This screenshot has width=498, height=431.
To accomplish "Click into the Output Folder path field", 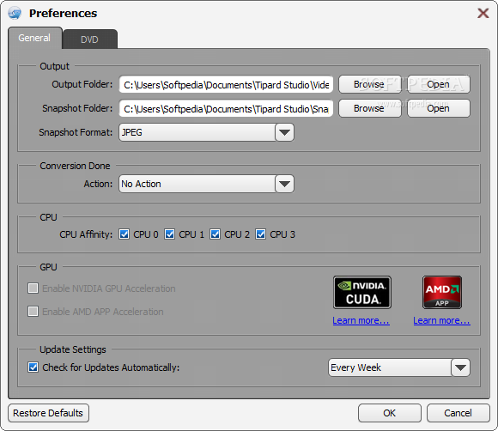I will [x=226, y=84].
